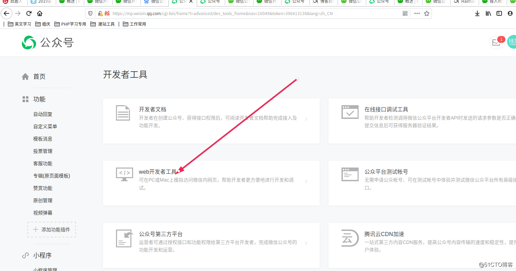Click the link icon beside 小程序
Image resolution: width=516 pixels, height=271 pixels.
[x=25, y=256]
